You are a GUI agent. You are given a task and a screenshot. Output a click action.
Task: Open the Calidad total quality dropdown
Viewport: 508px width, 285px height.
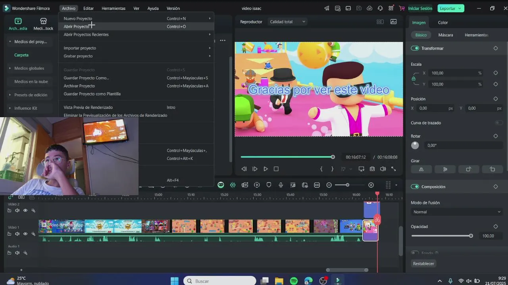288,22
